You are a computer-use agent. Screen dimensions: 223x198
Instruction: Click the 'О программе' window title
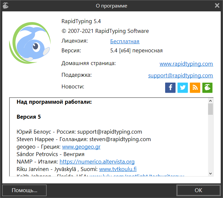111,6
